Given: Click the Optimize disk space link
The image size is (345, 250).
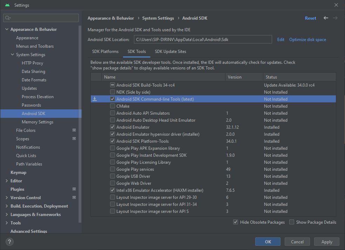Looking at the screenshot, I should [x=307, y=40].
